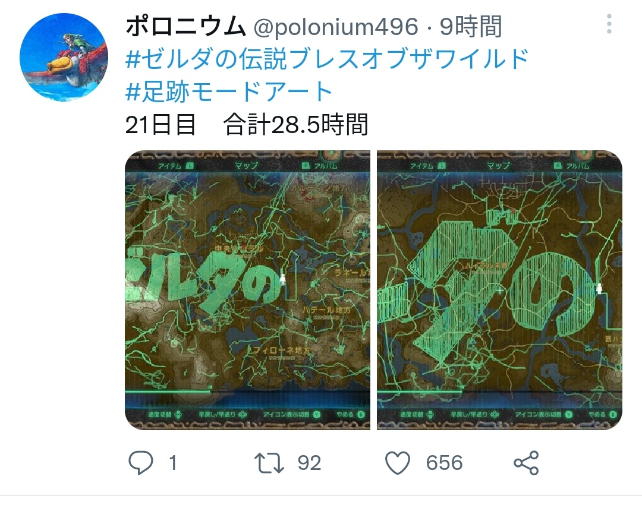Tap the share icon under the tweet

[526, 463]
